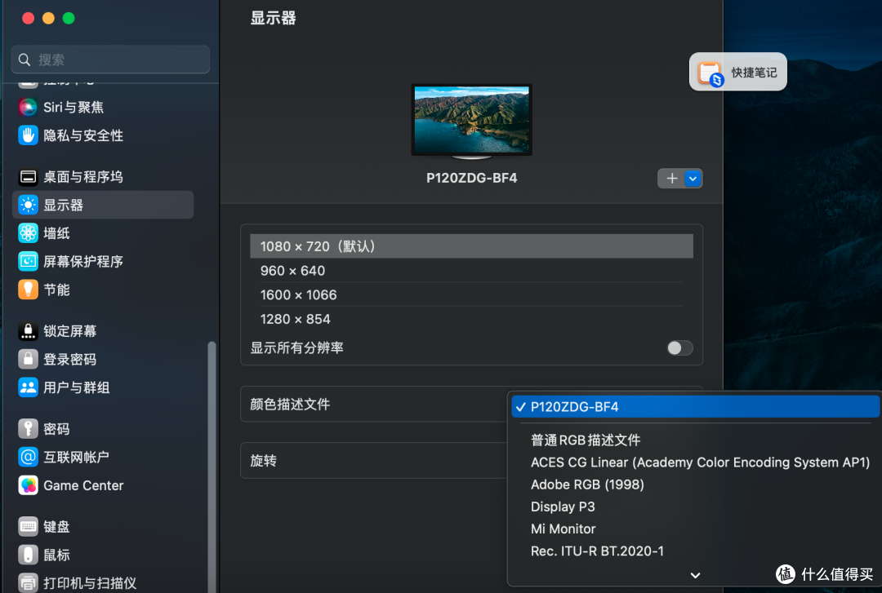Select the 显示器 sun icon

(28, 206)
